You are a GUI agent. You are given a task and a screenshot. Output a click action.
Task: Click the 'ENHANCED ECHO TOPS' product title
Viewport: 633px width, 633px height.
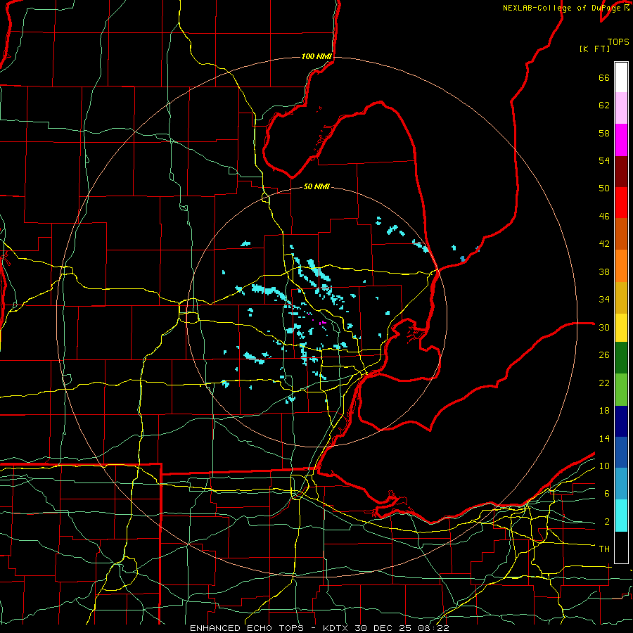[247, 628]
